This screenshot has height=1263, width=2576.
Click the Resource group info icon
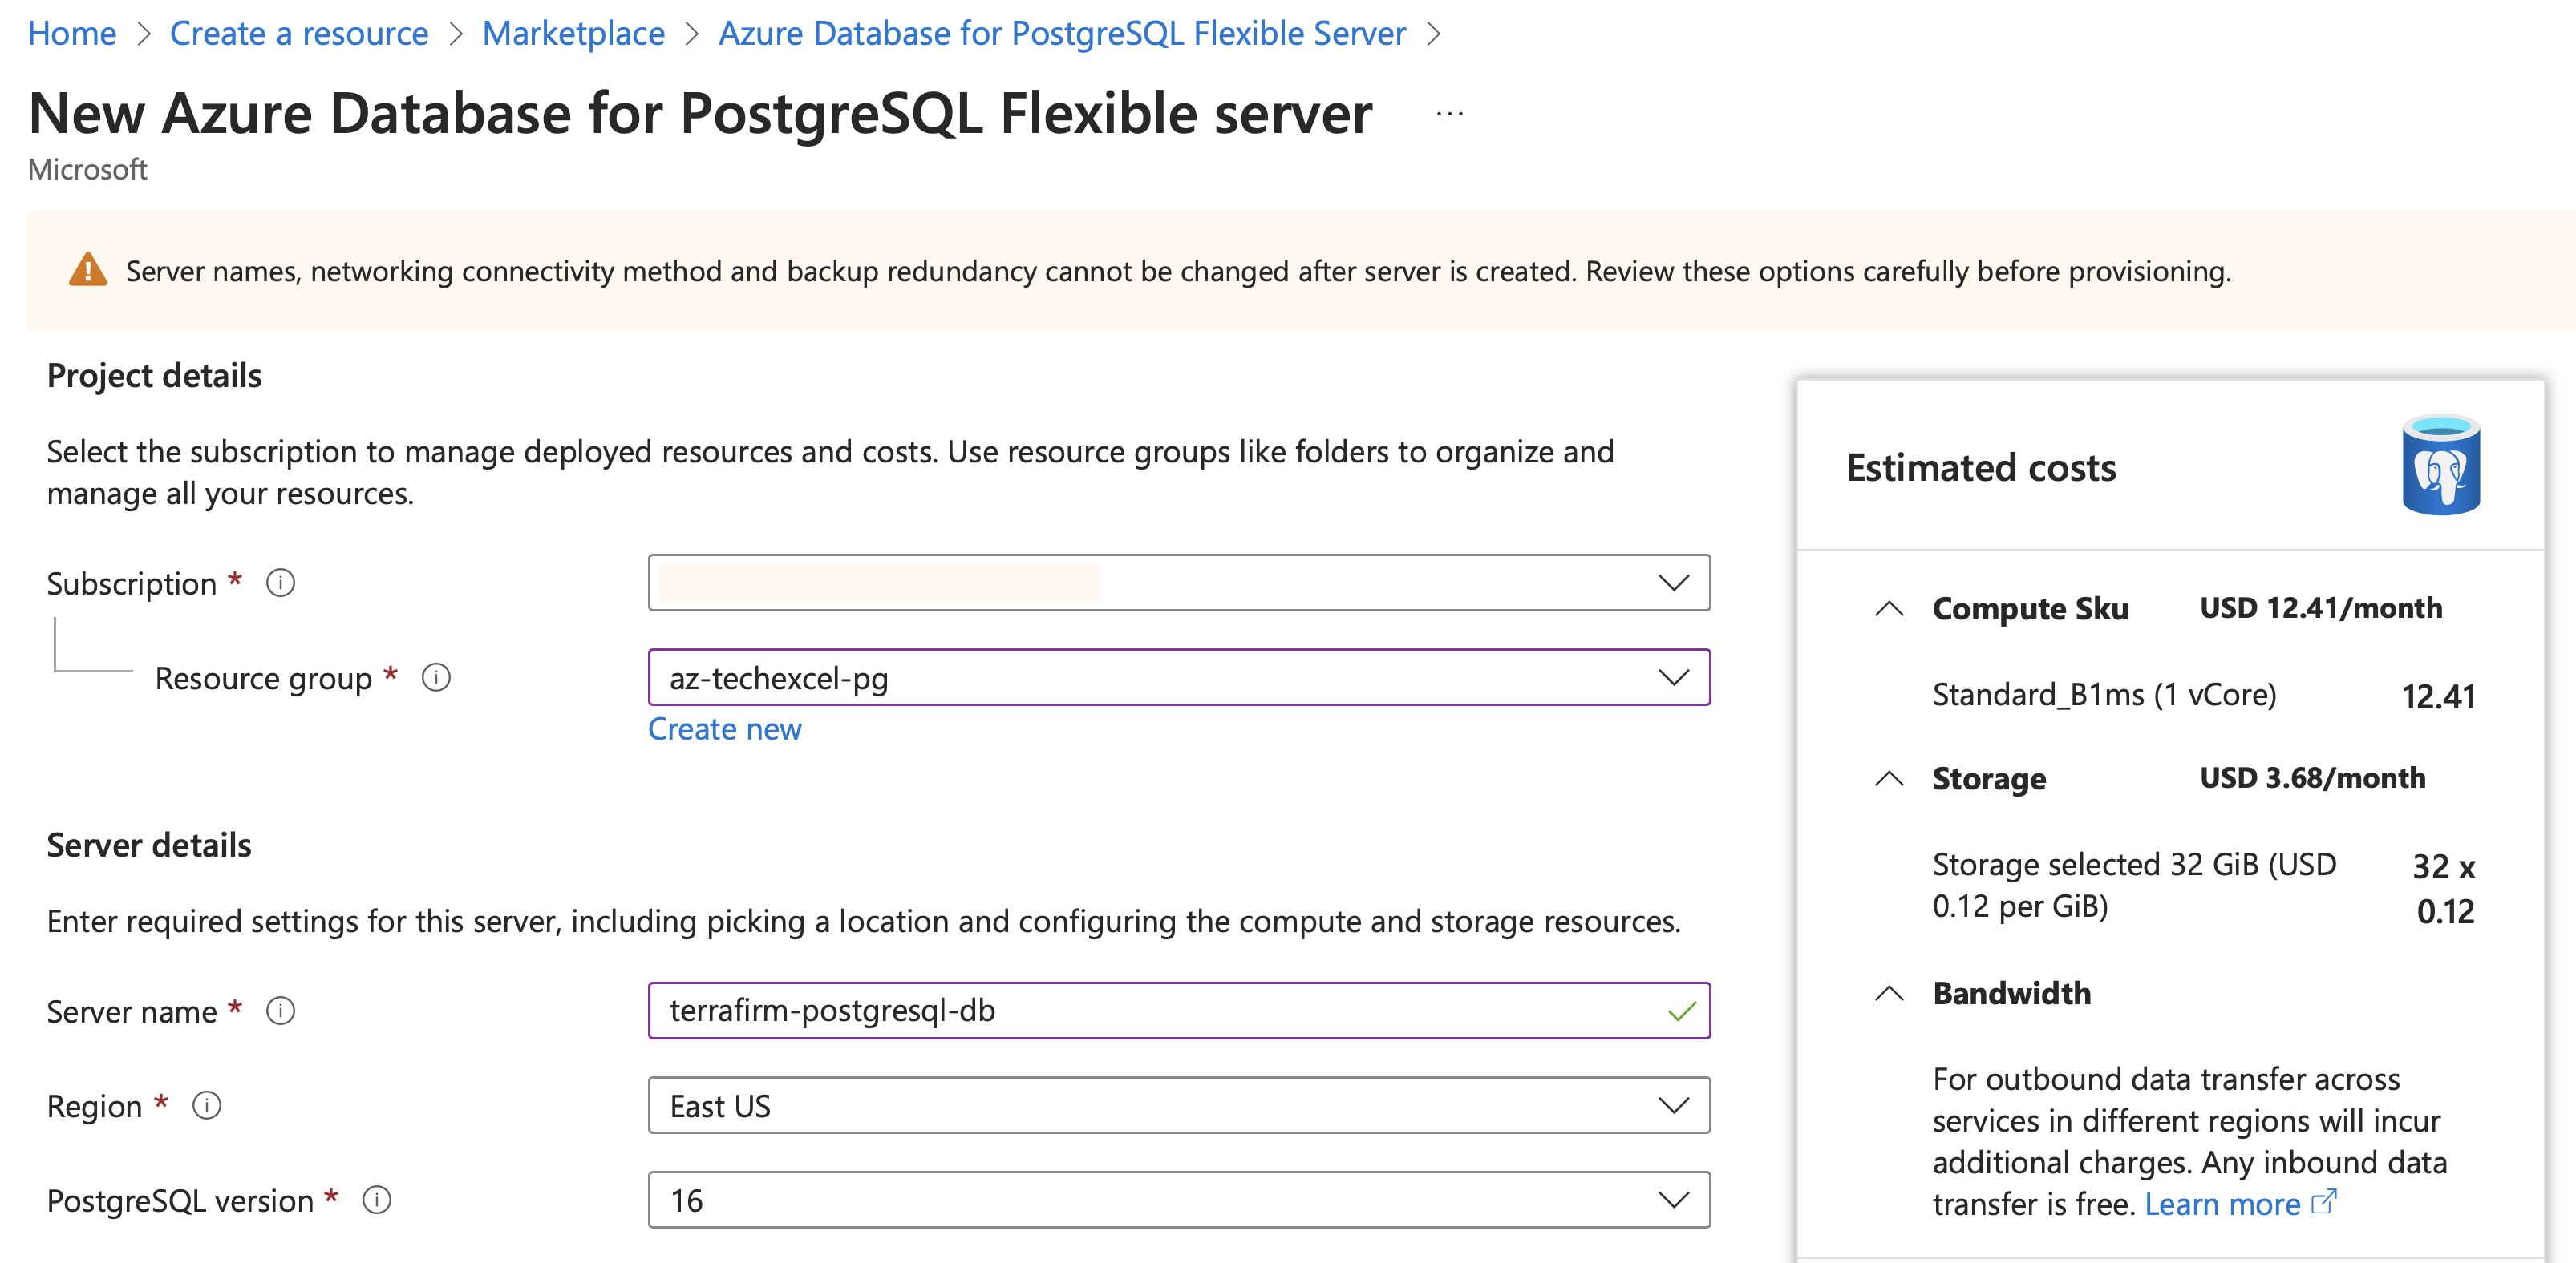point(436,677)
